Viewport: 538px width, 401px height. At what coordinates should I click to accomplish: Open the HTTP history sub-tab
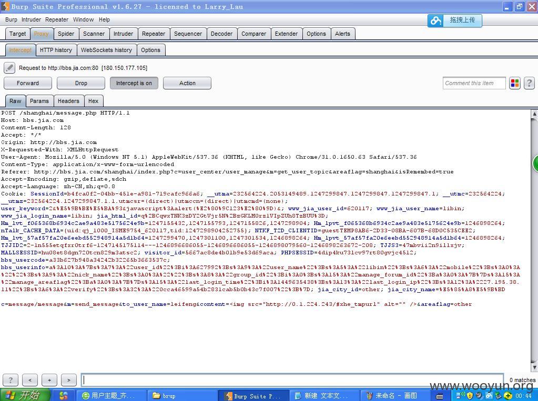[x=56, y=50]
